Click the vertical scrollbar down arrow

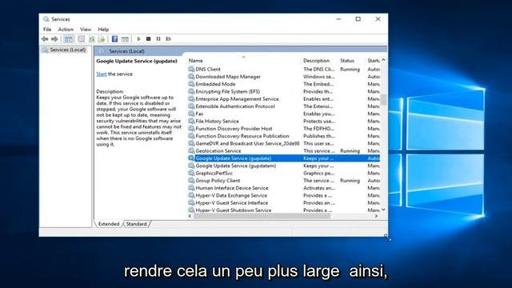tap(384, 210)
